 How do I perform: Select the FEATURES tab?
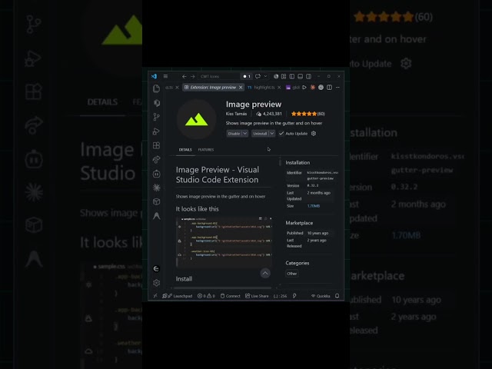click(206, 150)
